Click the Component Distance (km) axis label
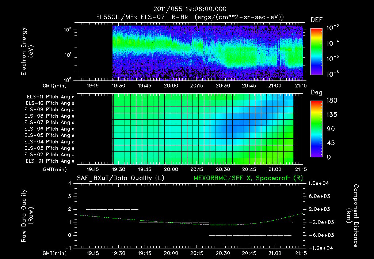374x259 pixels. click(x=352, y=216)
